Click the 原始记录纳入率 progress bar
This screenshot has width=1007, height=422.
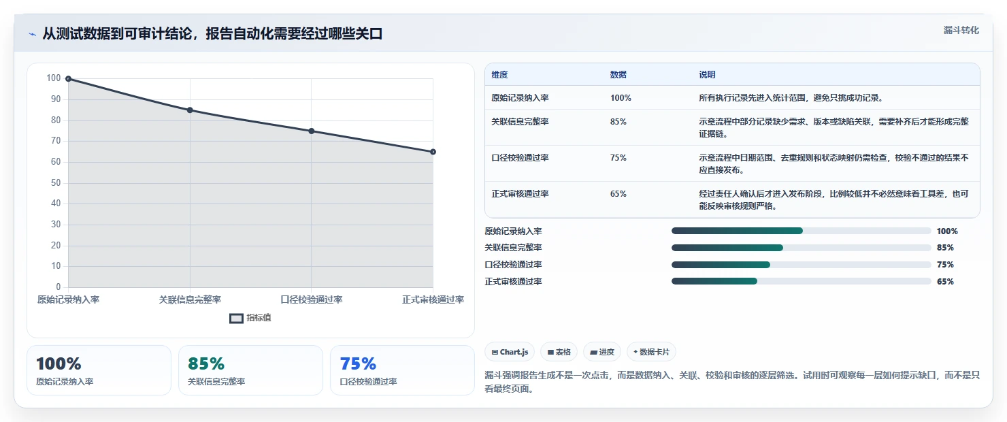801,231
